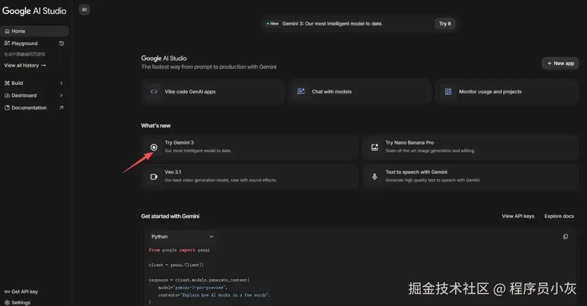Click the image generation icon for Nano Banana
This screenshot has height=306, width=587.
point(374,147)
